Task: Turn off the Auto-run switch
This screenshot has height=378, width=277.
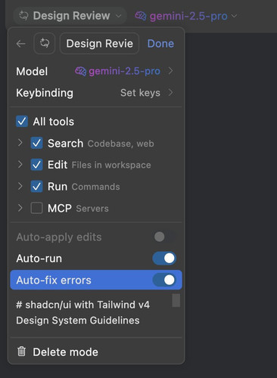Action: coord(164,259)
